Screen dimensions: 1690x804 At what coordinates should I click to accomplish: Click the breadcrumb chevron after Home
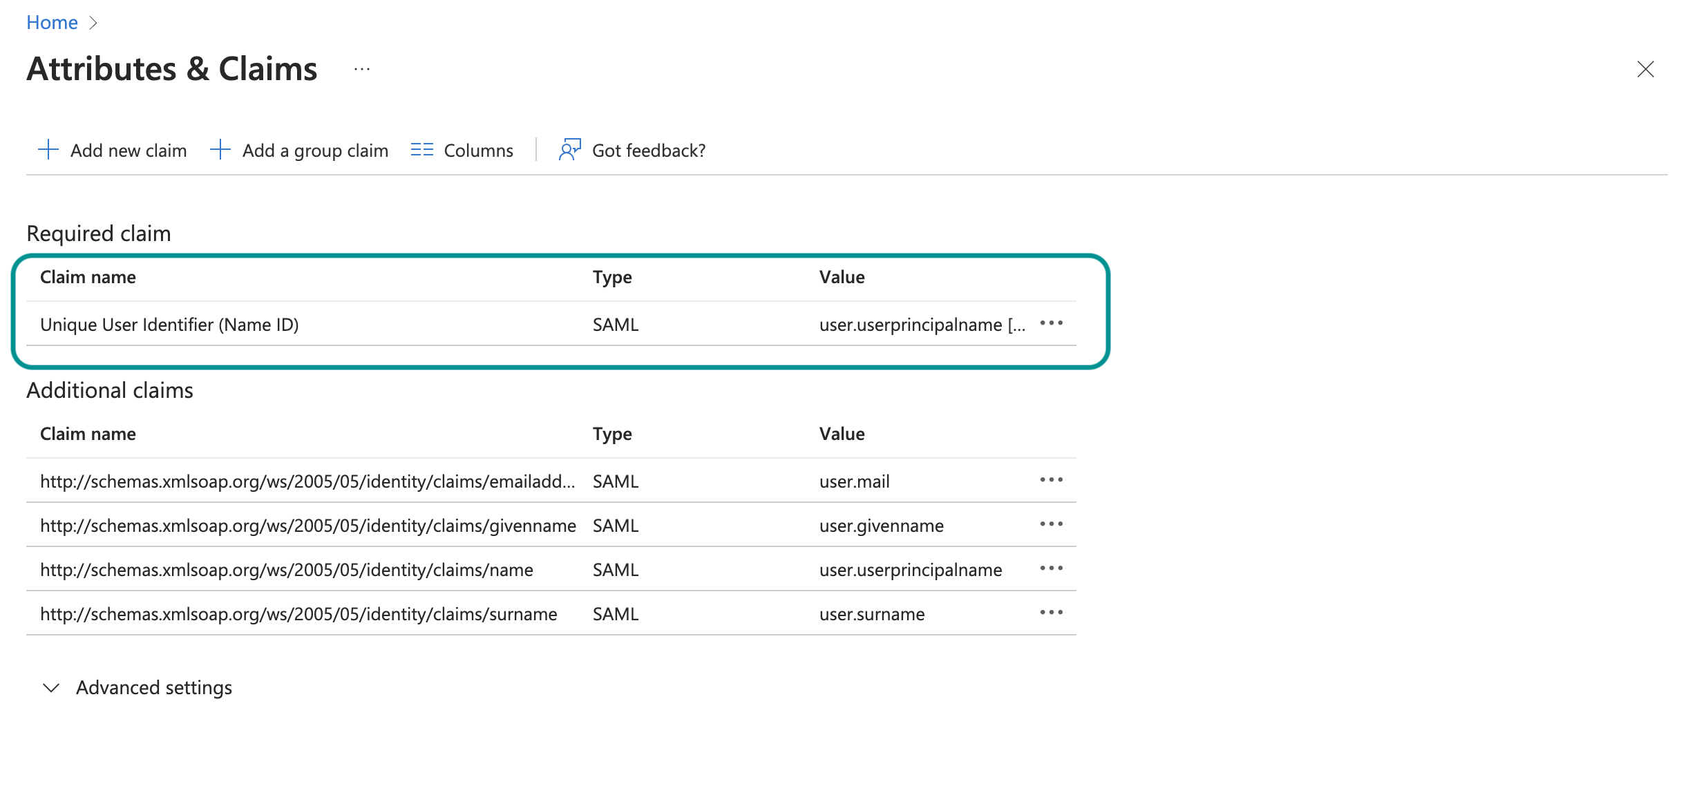93,23
